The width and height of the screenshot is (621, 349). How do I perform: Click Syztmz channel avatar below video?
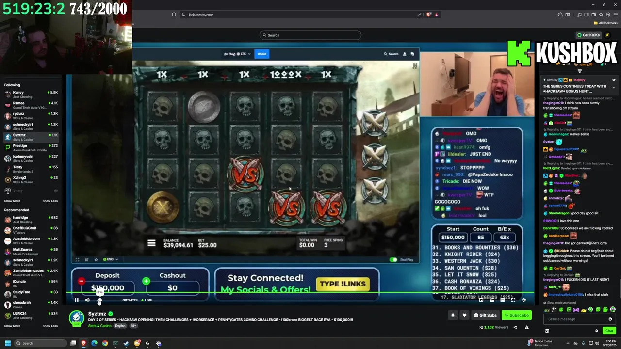(76, 318)
